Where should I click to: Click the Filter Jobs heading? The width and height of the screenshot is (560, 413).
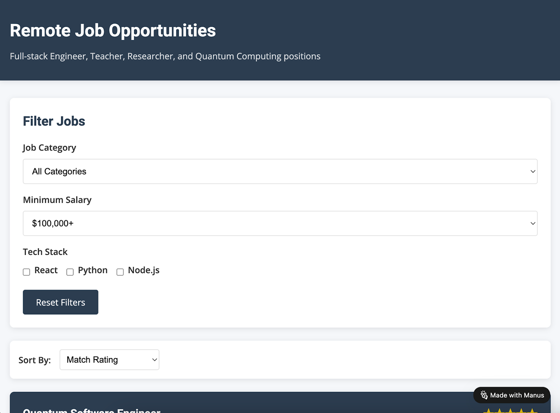[x=54, y=121]
